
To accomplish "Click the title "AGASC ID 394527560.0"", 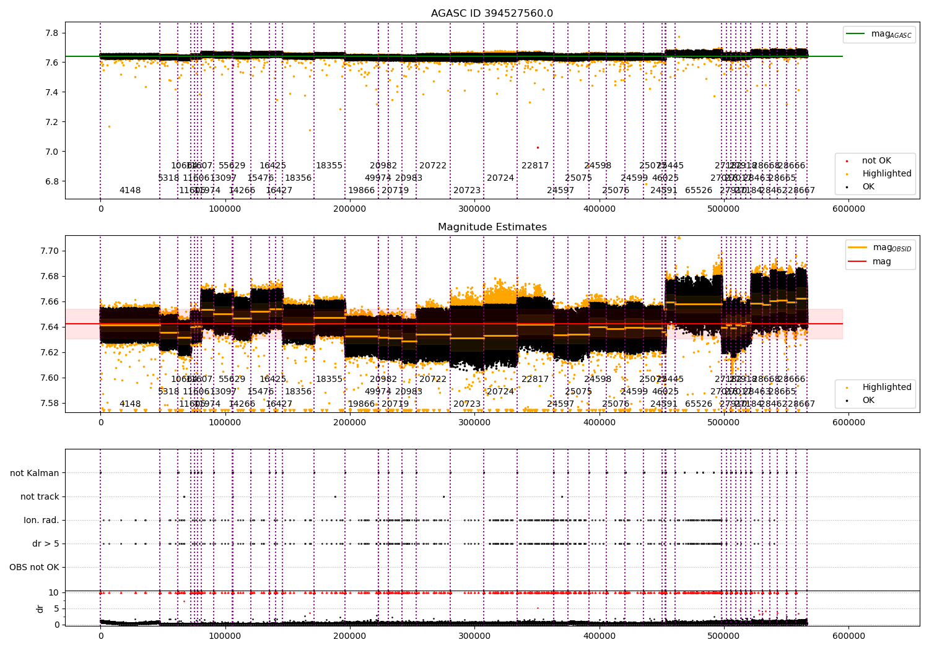I will coord(492,14).
